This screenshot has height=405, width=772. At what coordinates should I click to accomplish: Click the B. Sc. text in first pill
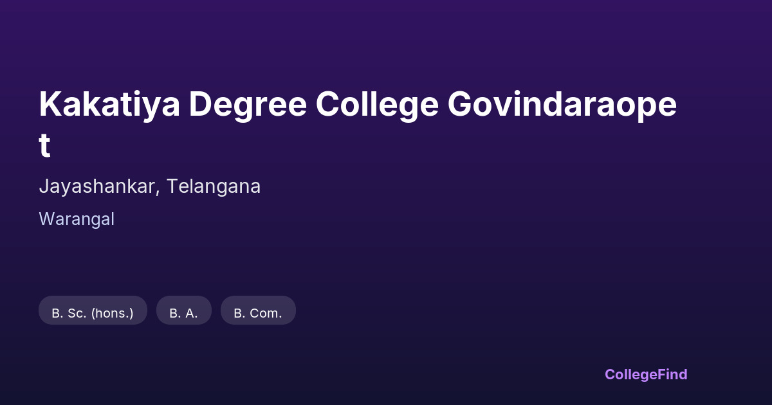coord(69,313)
